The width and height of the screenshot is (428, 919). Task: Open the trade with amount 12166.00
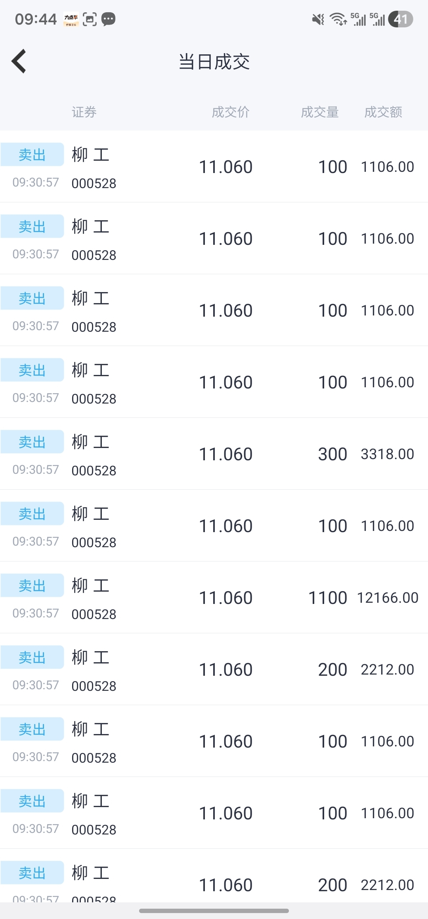point(214,597)
